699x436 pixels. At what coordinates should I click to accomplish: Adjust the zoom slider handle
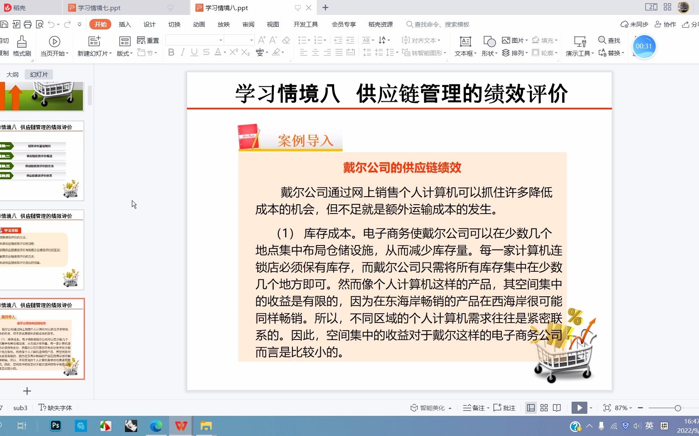coord(678,408)
